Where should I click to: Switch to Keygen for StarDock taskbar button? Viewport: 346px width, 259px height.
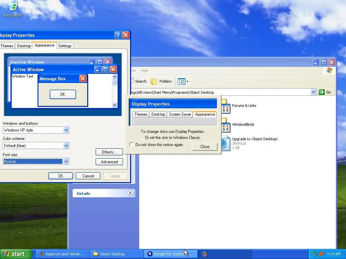click(171, 254)
